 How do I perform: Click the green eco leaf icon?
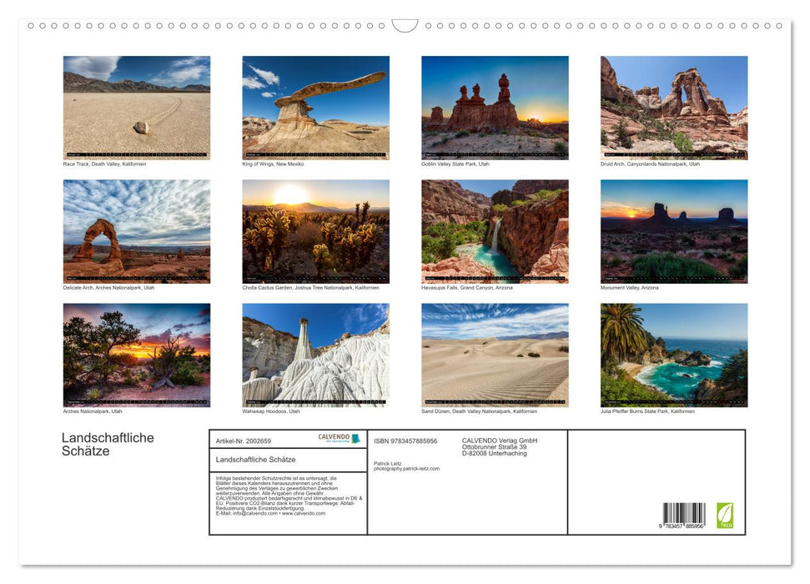725,515
